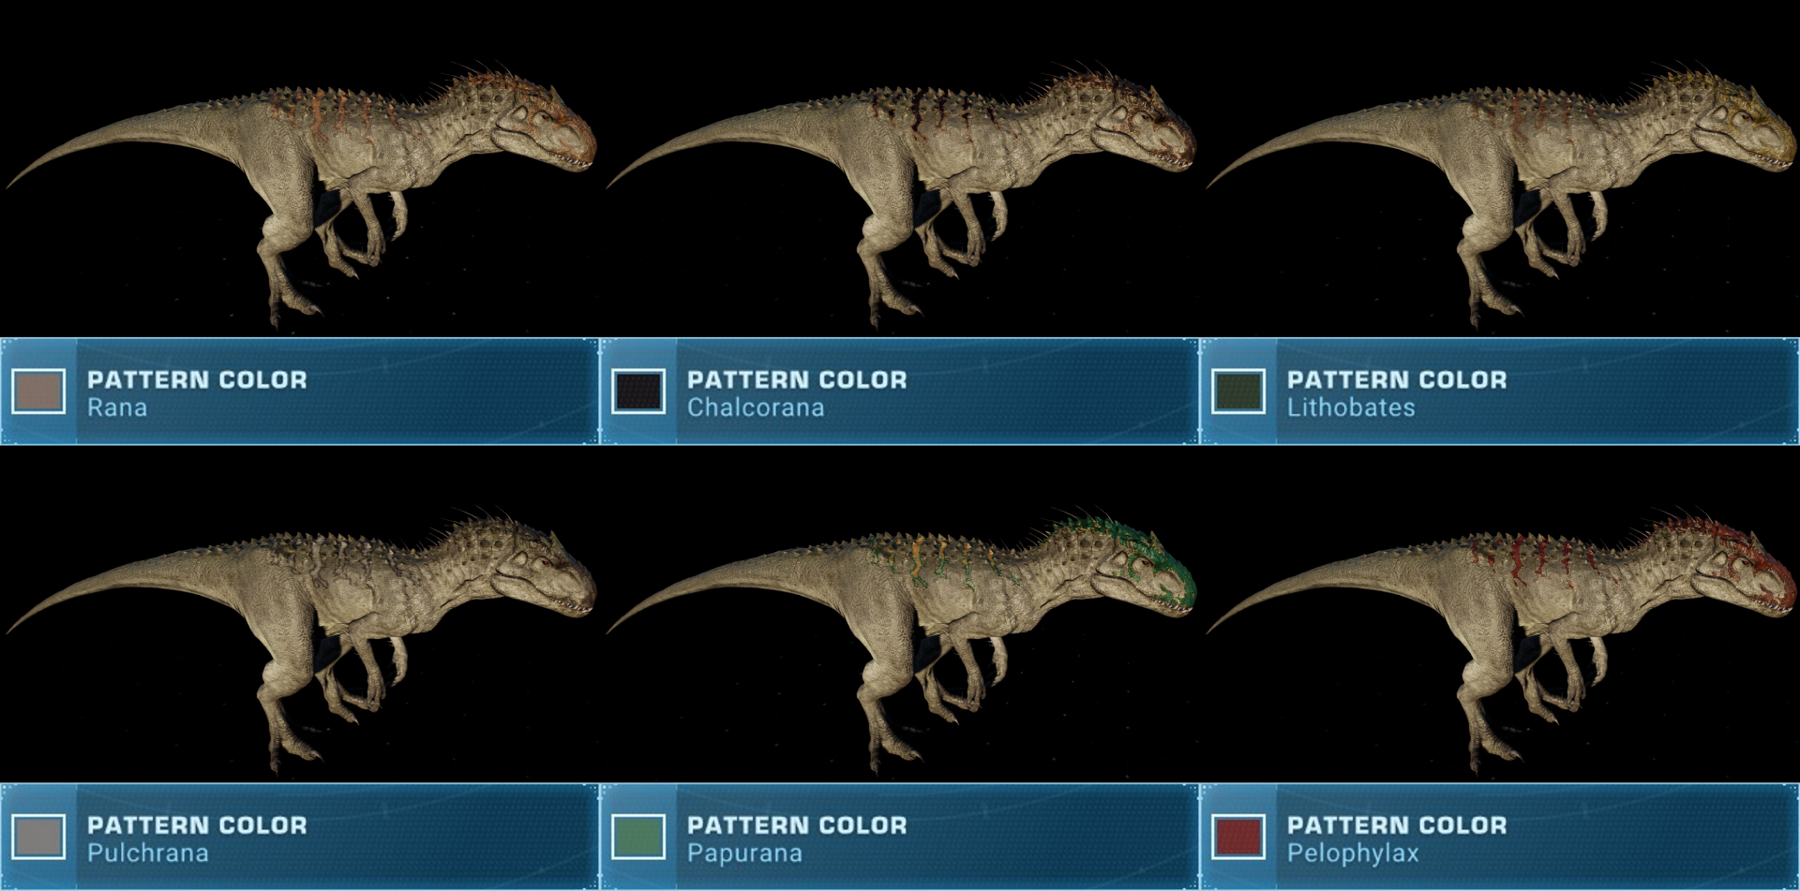Screen dimensions: 1800x891
Task: Click the Pulchrana pattern color swatch
Action: click(38, 837)
